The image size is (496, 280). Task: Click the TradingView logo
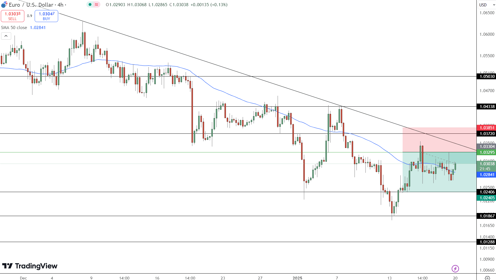pyautogui.click(x=30, y=266)
